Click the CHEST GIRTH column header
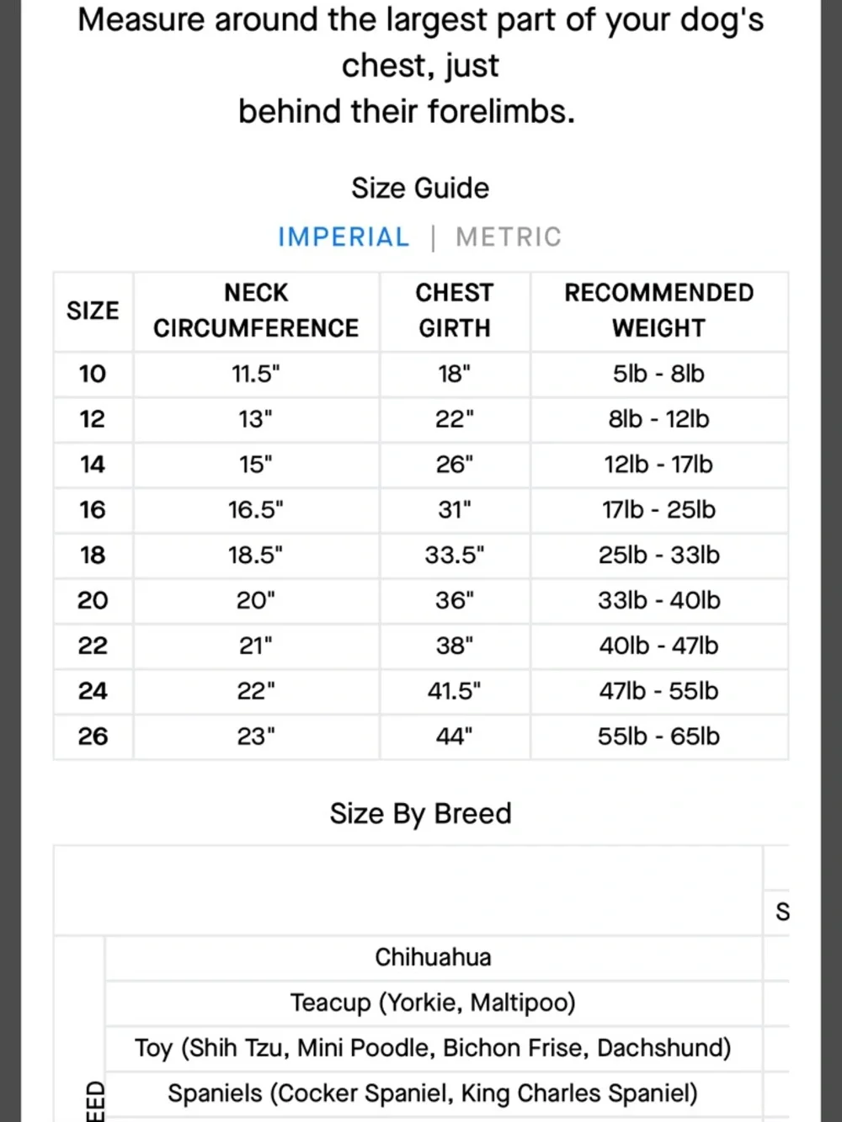Viewport: 842px width, 1122px height. (455, 311)
